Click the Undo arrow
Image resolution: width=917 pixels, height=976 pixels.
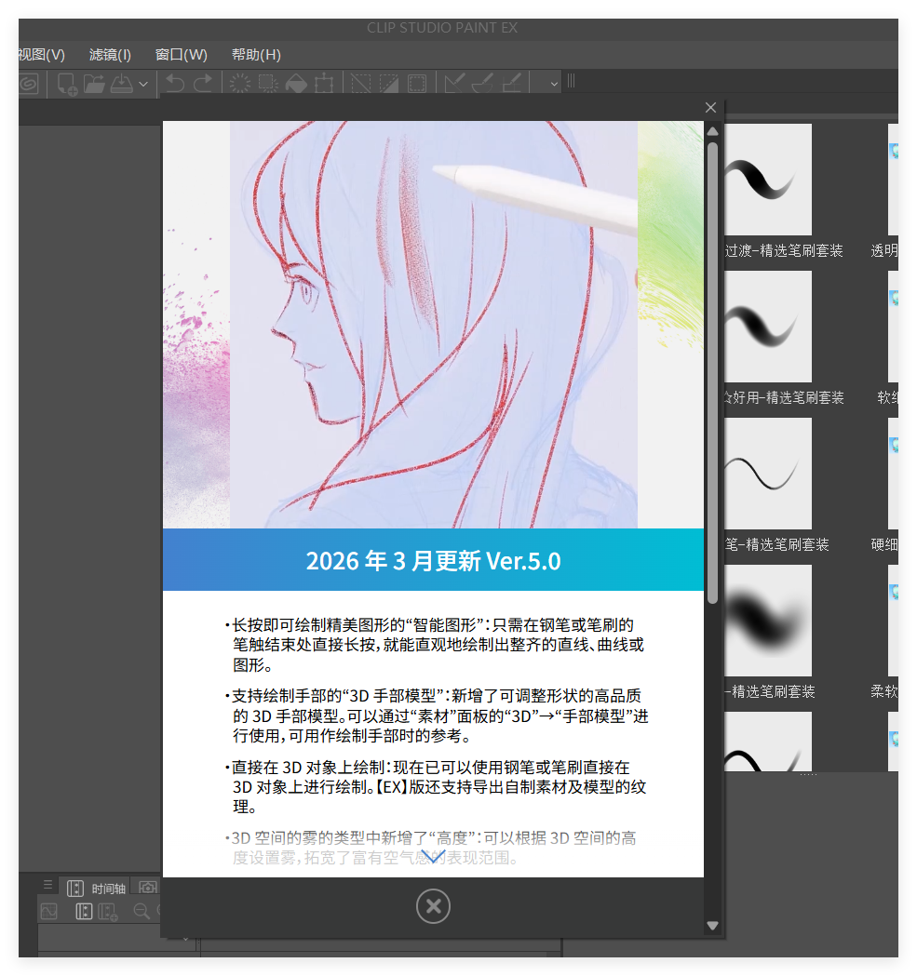[174, 84]
